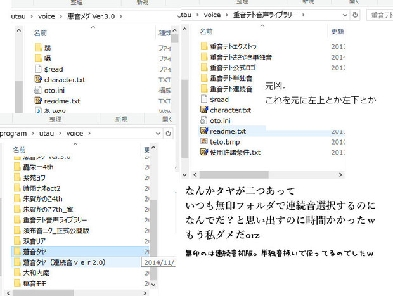Viewport: 393px width, 296px height.
Task: Select the 弱 folder icon in 重音メグ window
Action: [38, 48]
